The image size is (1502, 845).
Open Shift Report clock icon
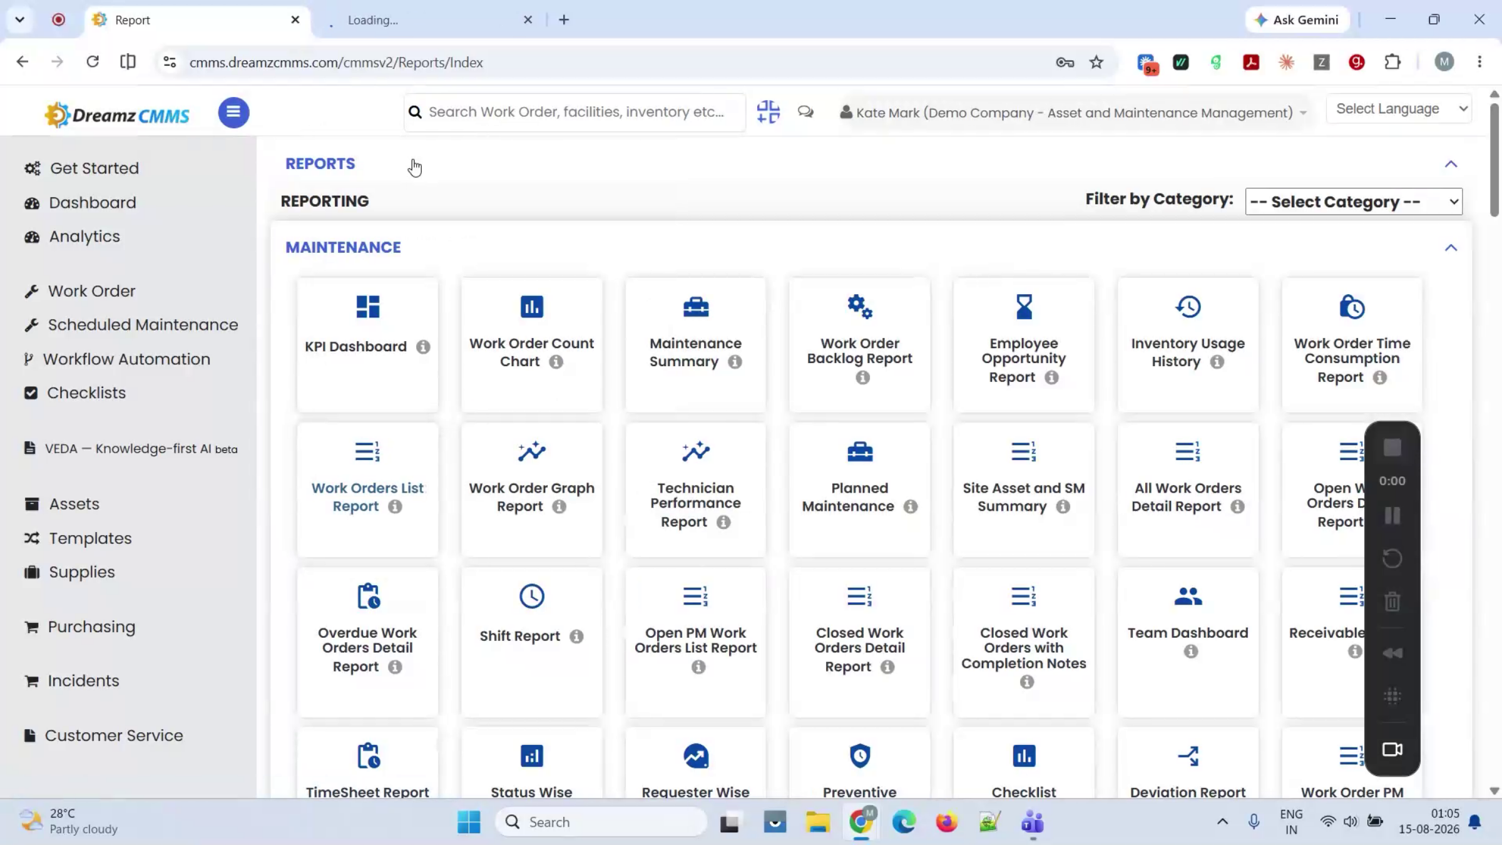pyautogui.click(x=532, y=596)
